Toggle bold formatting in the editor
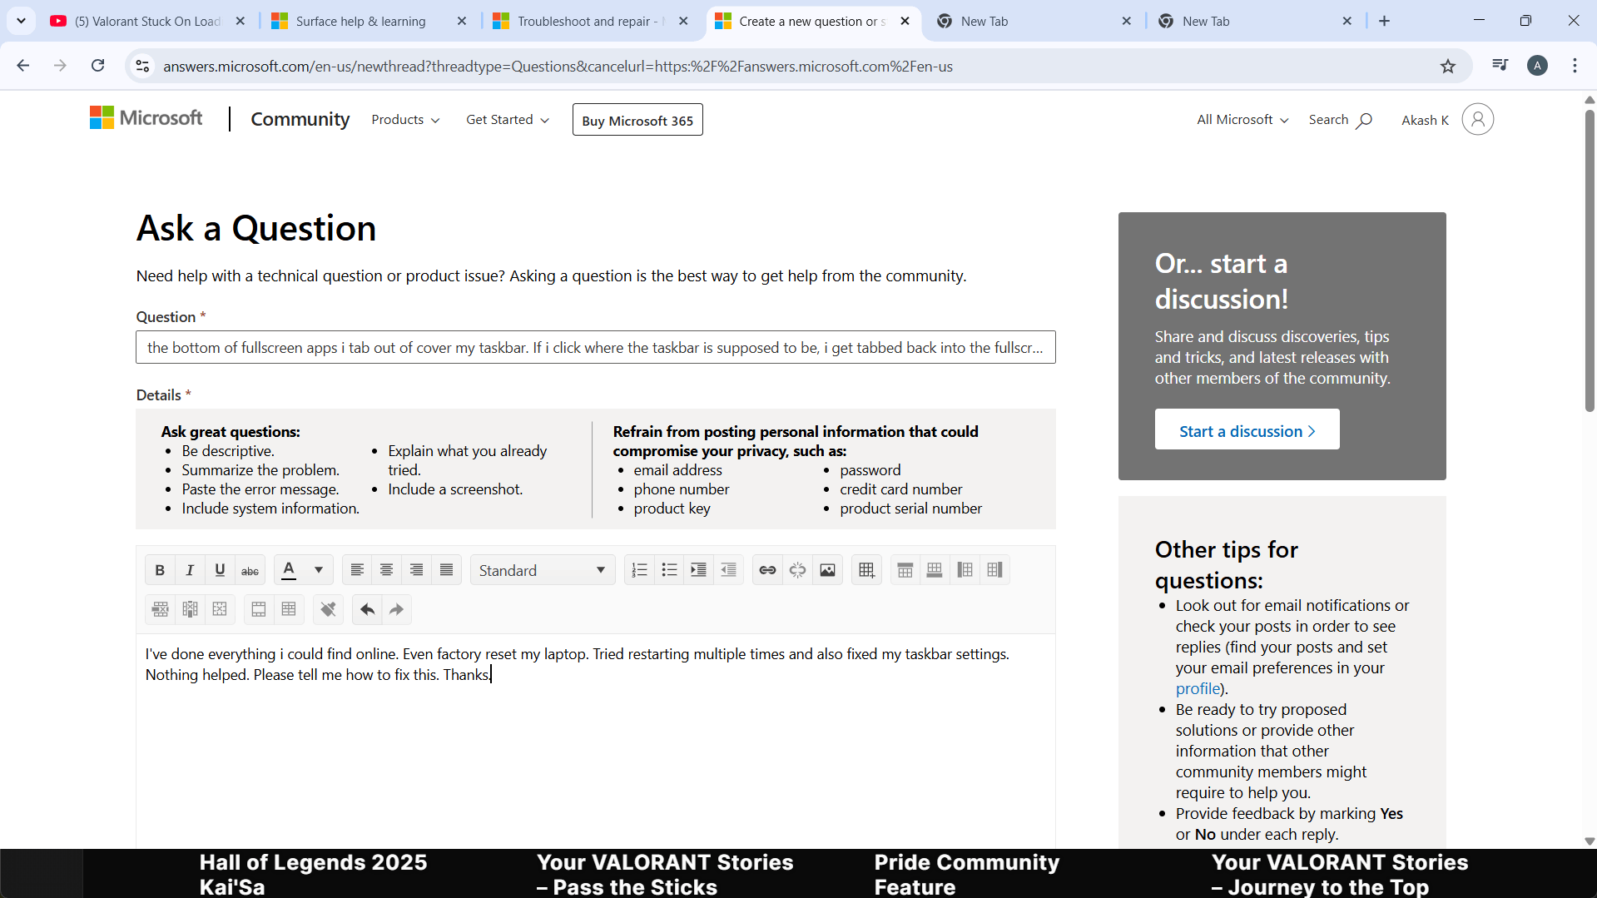Image resolution: width=1597 pixels, height=898 pixels. pyautogui.click(x=159, y=569)
